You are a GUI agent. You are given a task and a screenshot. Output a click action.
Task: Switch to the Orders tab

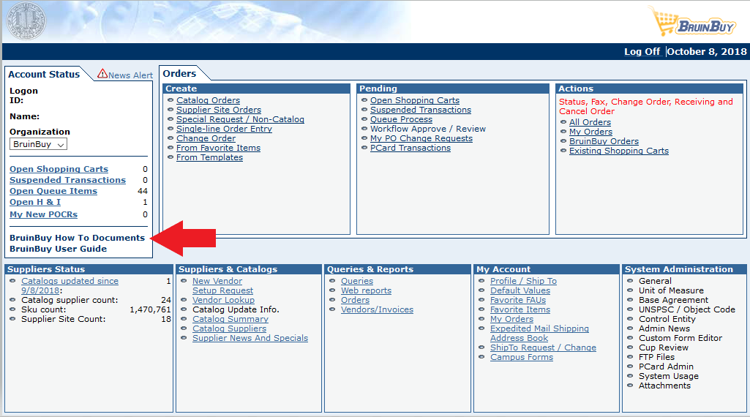[x=179, y=73]
